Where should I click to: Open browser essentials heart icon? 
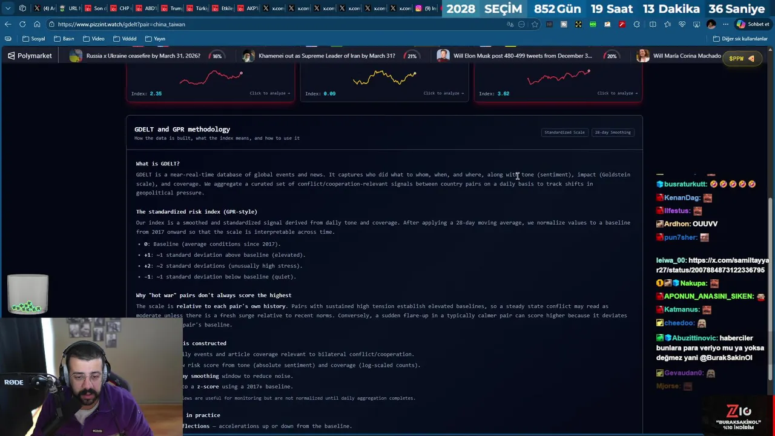coord(682,24)
